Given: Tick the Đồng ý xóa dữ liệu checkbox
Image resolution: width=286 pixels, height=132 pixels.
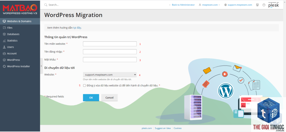Looking at the screenshot, I should [84, 85].
